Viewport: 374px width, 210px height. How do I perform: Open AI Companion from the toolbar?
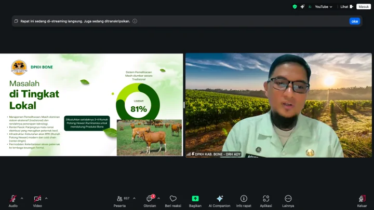(x=220, y=199)
